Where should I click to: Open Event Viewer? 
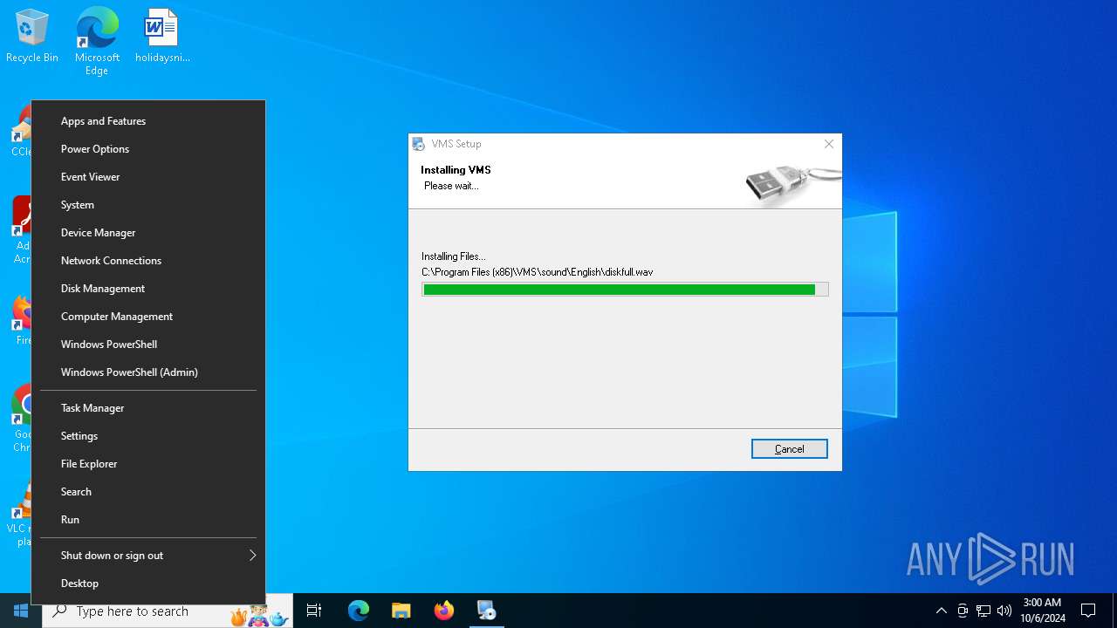[x=148, y=177]
